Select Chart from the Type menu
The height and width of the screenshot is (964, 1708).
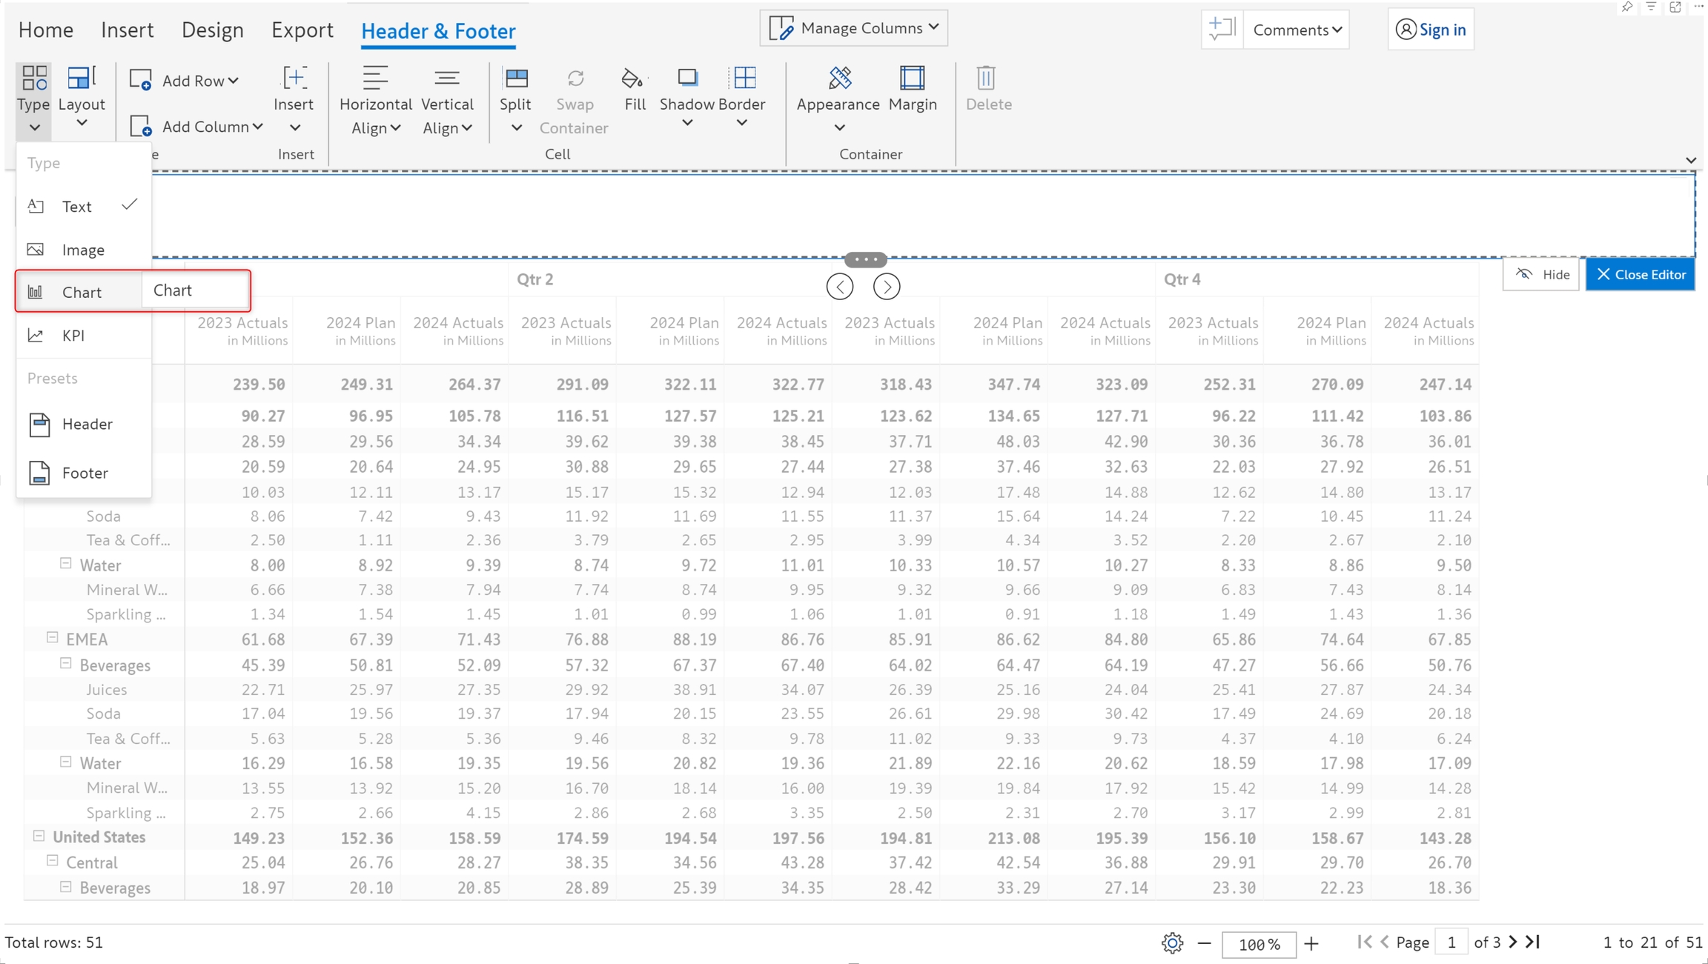[82, 292]
